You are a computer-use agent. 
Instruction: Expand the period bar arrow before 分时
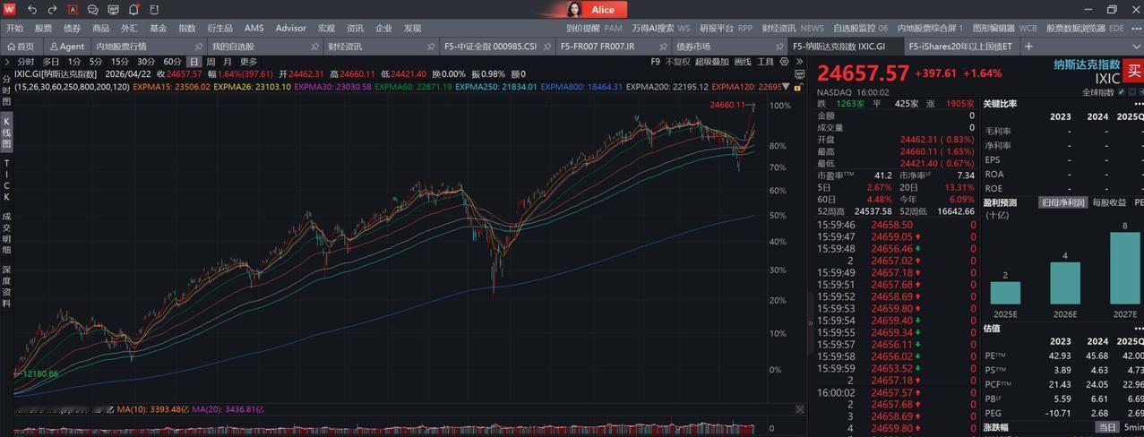tap(6, 62)
